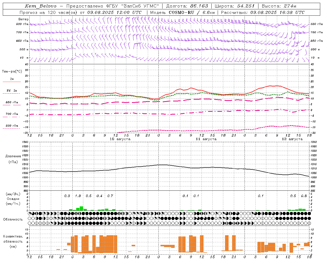
Task: Click the "Высота: 274м" header value
Action: tap(279, 6)
